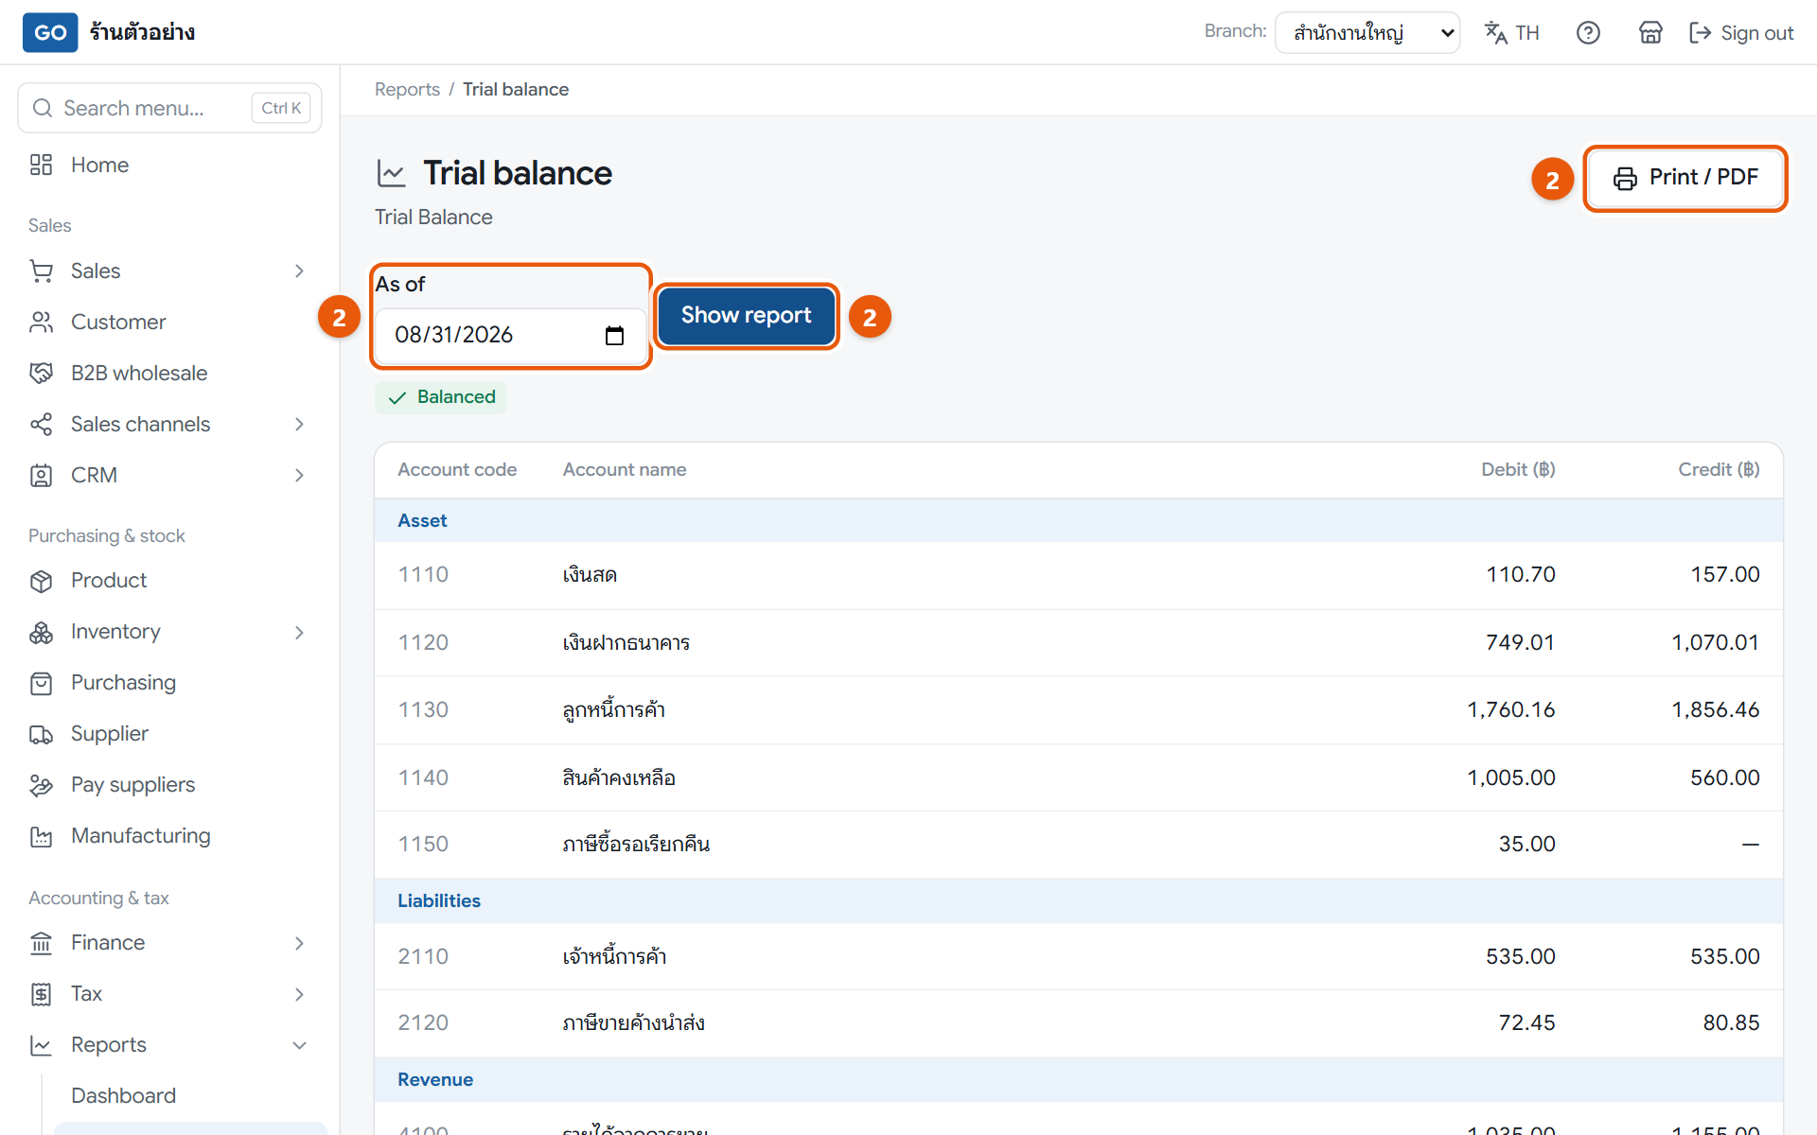
Task: Click the Customer people icon
Action: click(x=41, y=322)
